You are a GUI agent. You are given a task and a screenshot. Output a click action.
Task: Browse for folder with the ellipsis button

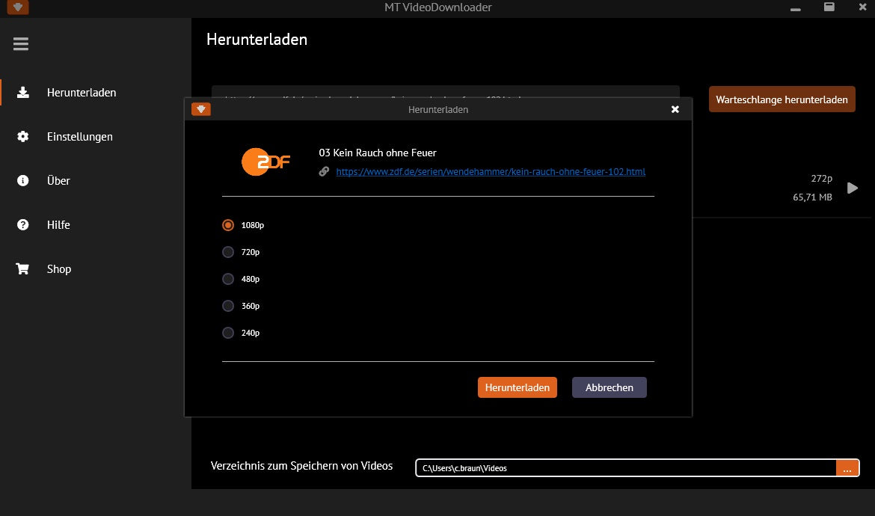point(847,468)
